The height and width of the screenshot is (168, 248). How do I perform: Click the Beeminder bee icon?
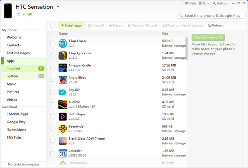(x=63, y=128)
